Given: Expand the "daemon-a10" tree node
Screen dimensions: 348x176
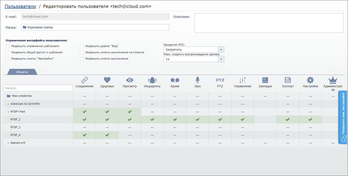Looking at the screenshot, I should (8, 143).
